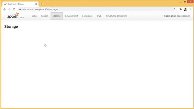Open the Structured Streaming tab
This screenshot has width=194, height=109.
116,16
